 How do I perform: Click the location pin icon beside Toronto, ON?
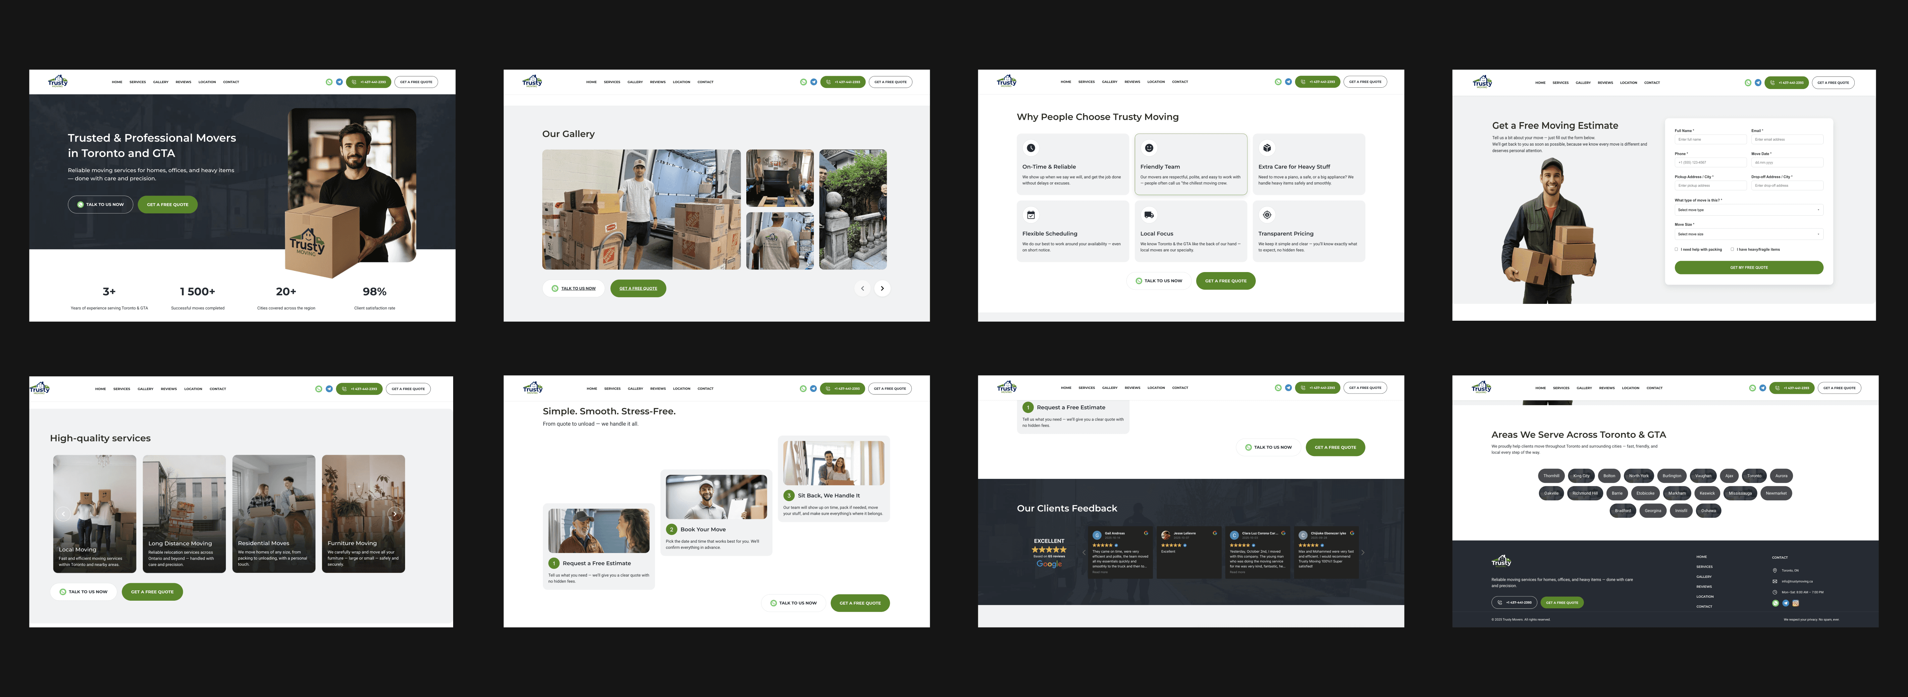coord(1775,571)
